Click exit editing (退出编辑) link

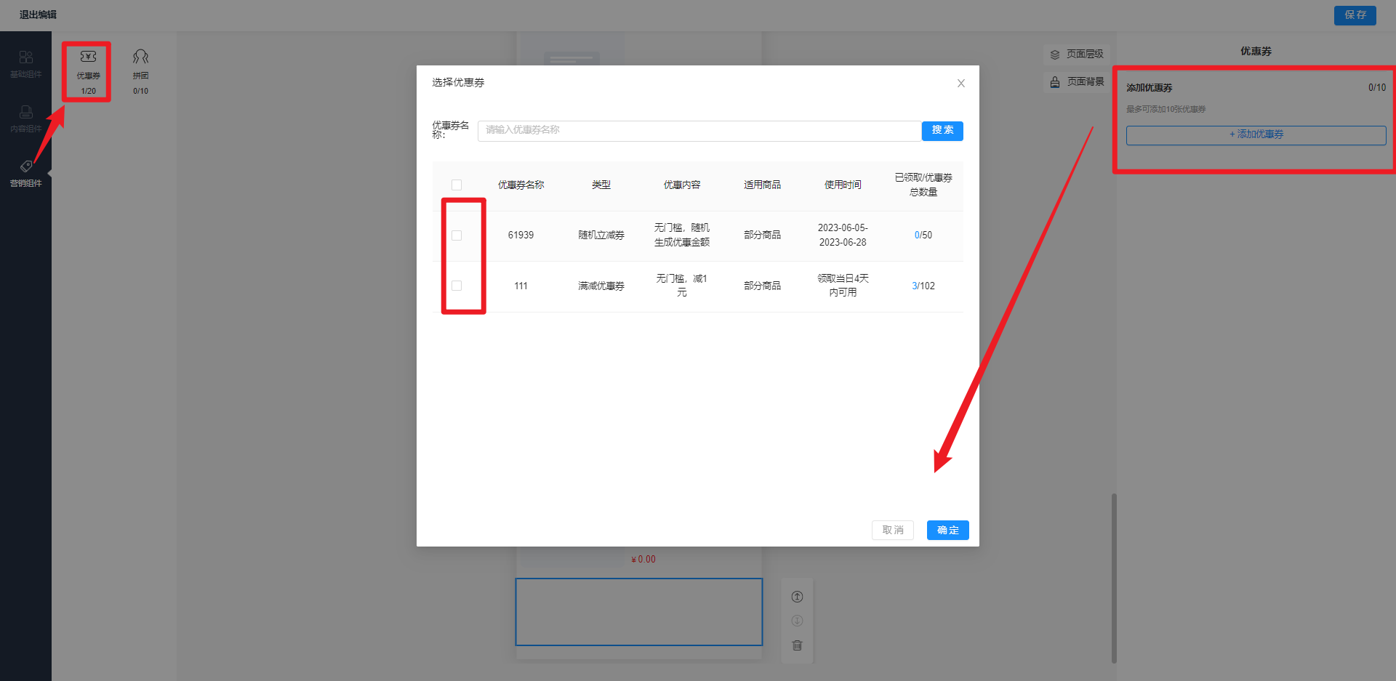point(38,15)
